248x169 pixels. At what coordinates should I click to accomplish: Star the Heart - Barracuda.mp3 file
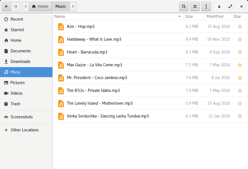pos(240,52)
